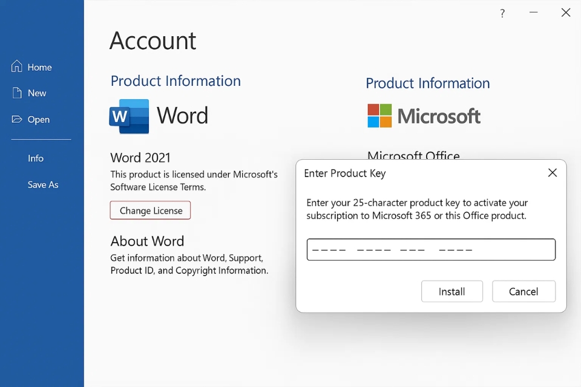581x387 pixels.
Task: Click the Product Information heading above Microsoft logo
Action: pyautogui.click(x=428, y=83)
